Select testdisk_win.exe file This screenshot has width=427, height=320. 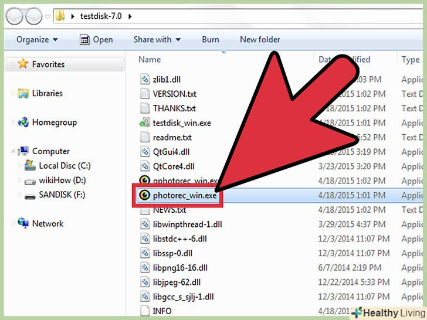pos(182,123)
